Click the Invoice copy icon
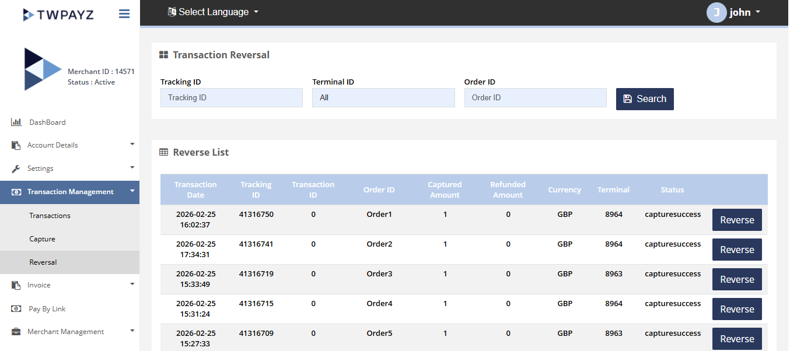 tap(16, 285)
